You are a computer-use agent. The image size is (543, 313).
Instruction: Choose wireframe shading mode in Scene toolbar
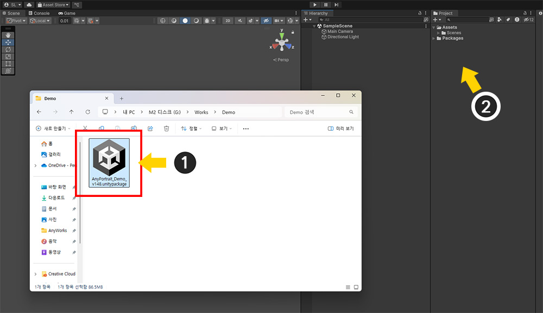[x=162, y=21]
